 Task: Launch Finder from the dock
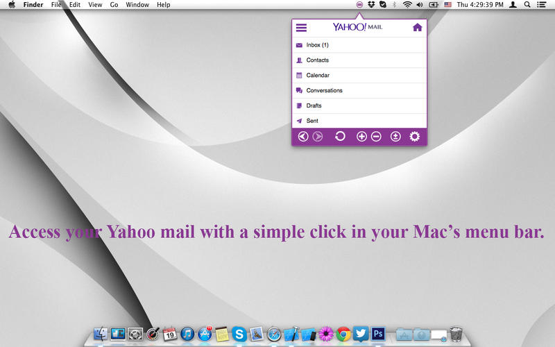coord(101,334)
